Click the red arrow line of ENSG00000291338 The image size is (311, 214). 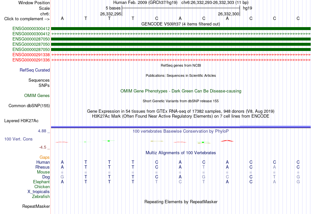[x=181, y=55]
